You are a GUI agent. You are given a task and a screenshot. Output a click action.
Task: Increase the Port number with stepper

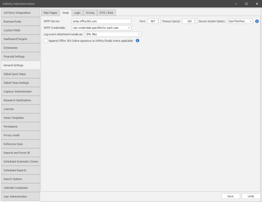(159, 20)
